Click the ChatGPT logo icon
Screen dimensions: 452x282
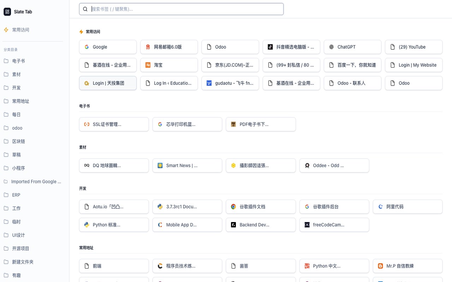[331, 47]
